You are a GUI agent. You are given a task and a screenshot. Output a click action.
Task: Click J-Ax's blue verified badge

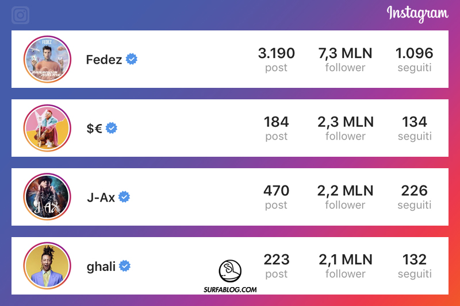coord(124,197)
